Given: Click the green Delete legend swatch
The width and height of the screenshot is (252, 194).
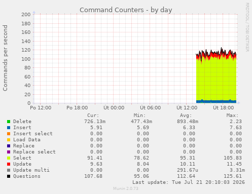Looking at the screenshot, I should [9, 122].
